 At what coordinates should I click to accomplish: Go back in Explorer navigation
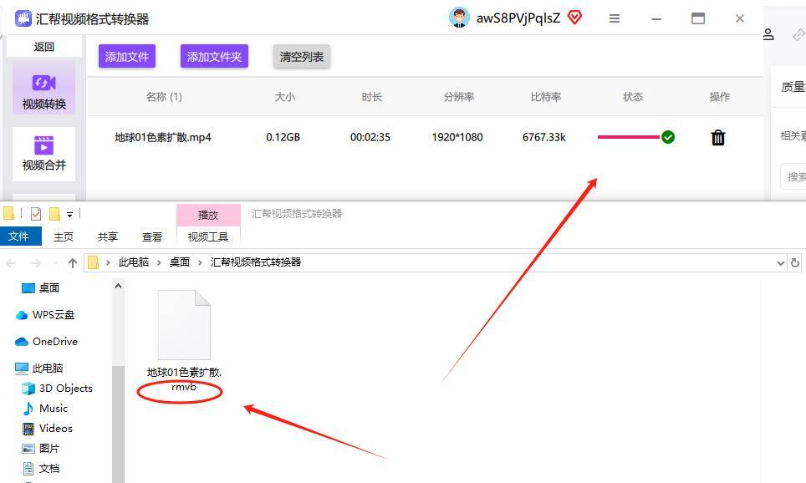tap(11, 263)
